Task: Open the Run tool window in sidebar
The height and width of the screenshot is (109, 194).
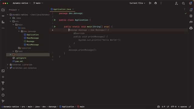Action: [x=3, y=89]
